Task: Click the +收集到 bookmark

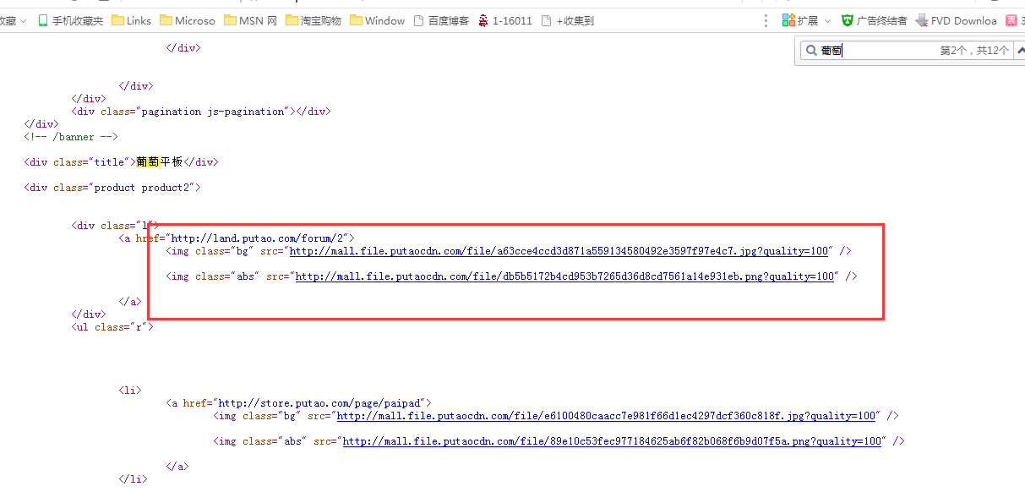Action: point(567,20)
